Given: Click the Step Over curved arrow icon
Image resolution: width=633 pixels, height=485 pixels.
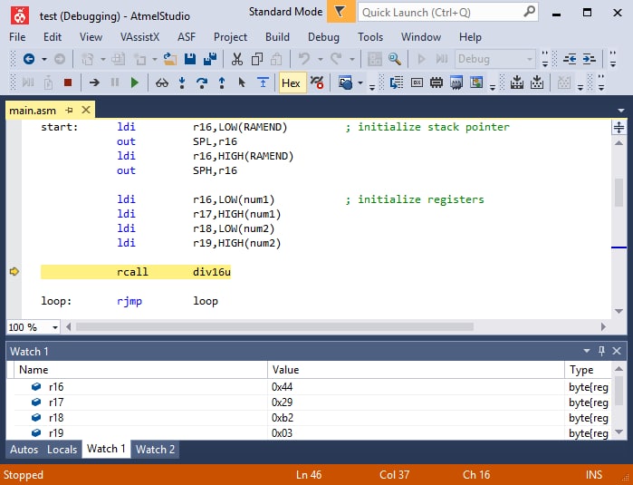Looking at the screenshot, I should pos(201,82).
